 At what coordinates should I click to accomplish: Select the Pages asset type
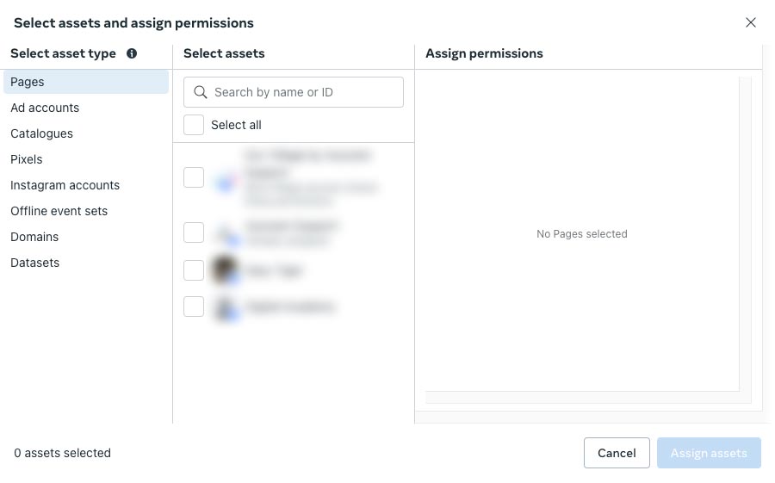(86, 82)
